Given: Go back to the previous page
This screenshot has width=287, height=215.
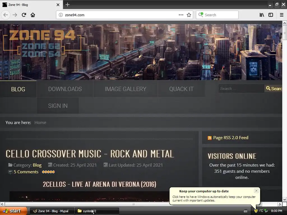Looking at the screenshot, I should click(x=6, y=15).
